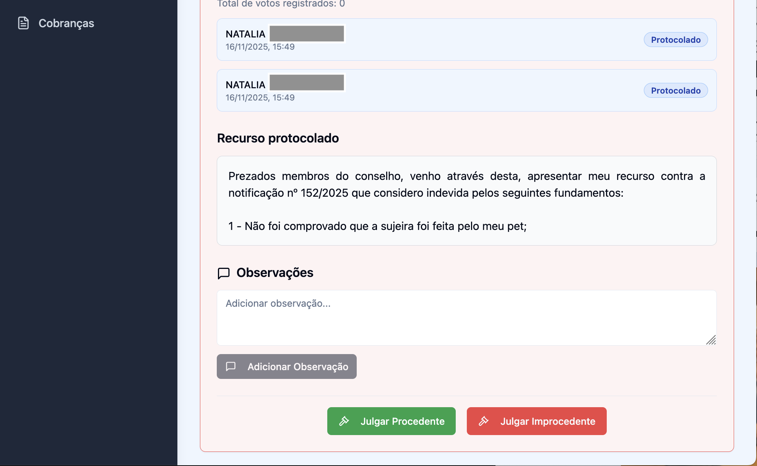Click the timestamp under the first NATALIA name
757x466 pixels.
pos(260,47)
